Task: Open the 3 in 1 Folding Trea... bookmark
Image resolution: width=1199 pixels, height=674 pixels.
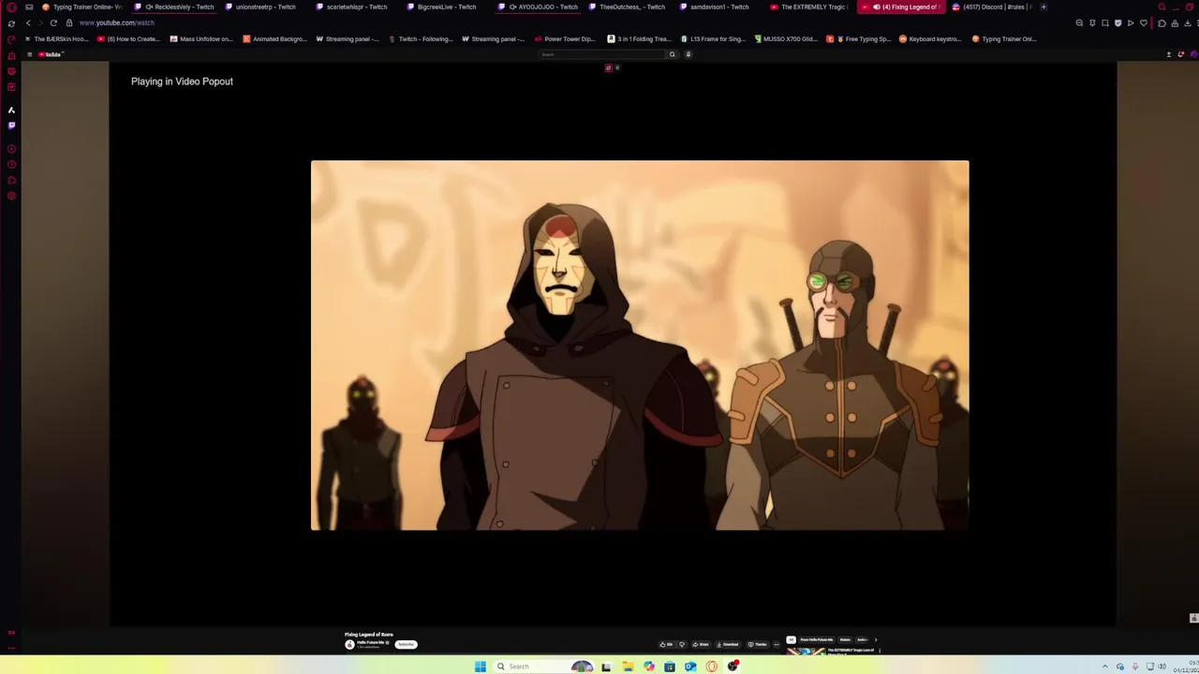Action: point(639,39)
